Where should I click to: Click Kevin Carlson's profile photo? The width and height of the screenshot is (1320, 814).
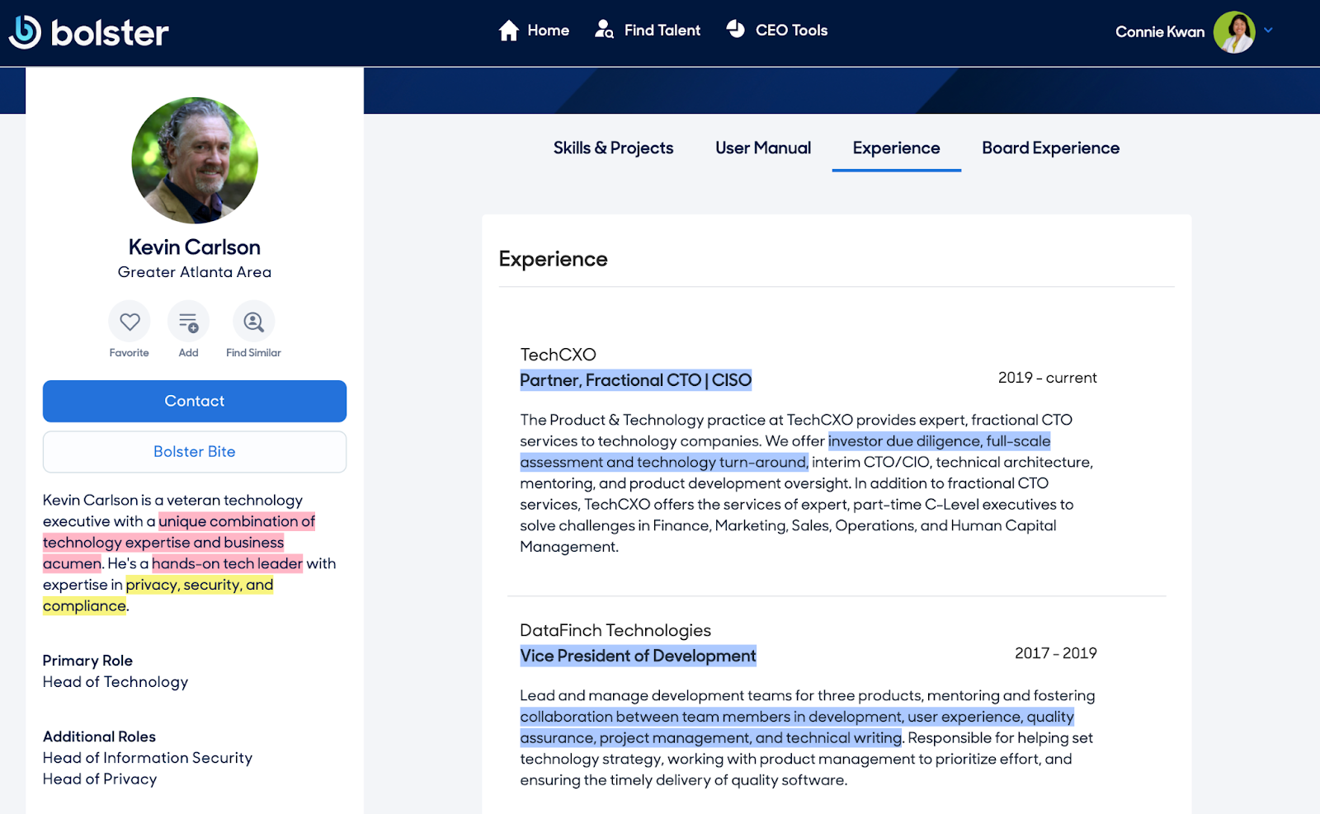coord(195,161)
